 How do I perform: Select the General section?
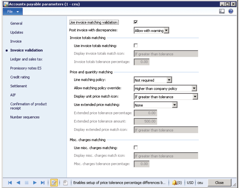[16, 23]
